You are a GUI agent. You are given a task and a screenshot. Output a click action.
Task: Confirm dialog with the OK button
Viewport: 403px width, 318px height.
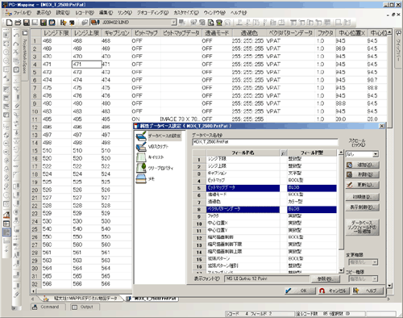[x=301, y=291]
